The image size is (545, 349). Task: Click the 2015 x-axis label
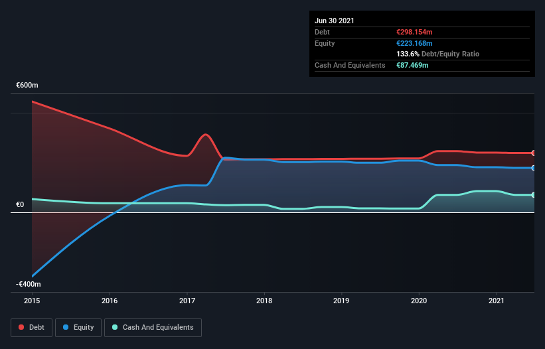click(32, 301)
